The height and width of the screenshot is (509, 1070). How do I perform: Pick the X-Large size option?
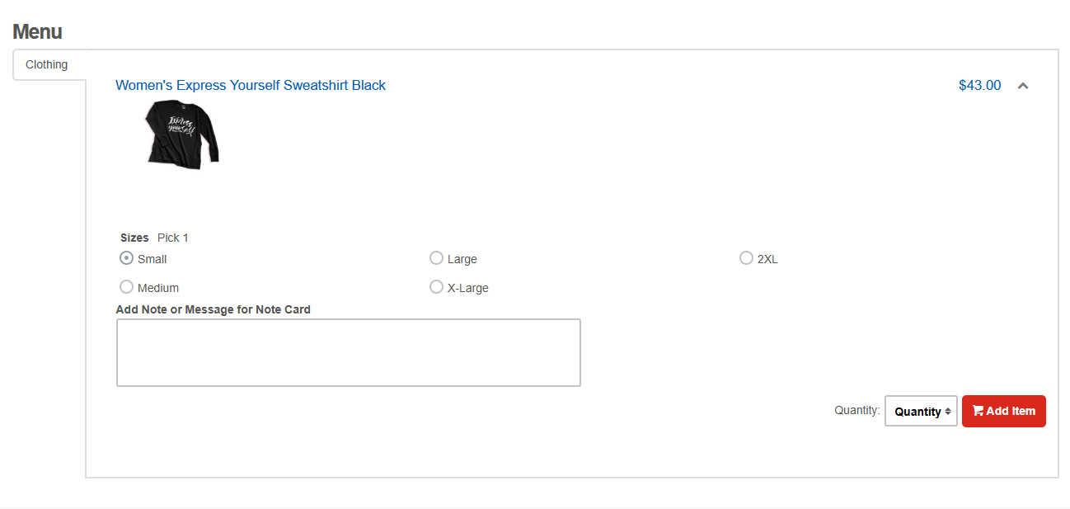436,286
